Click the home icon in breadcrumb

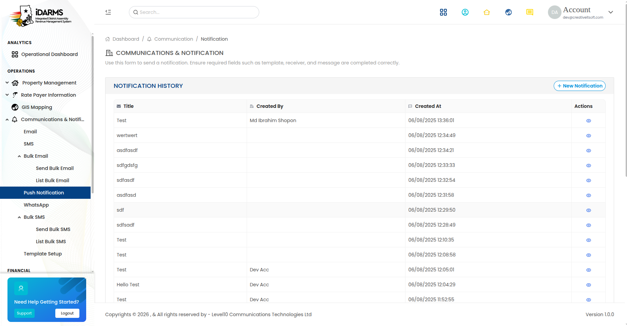pyautogui.click(x=108, y=39)
